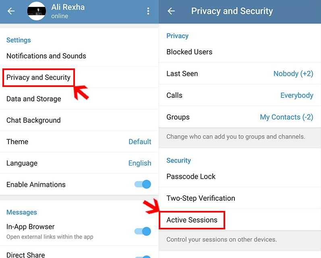Screen dimensions: 321x258
Task: Change Last Seen Nobody (+2) setting
Action: pyautogui.click(x=240, y=74)
